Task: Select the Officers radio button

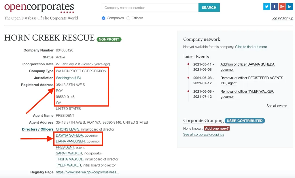Action: [x=128, y=18]
